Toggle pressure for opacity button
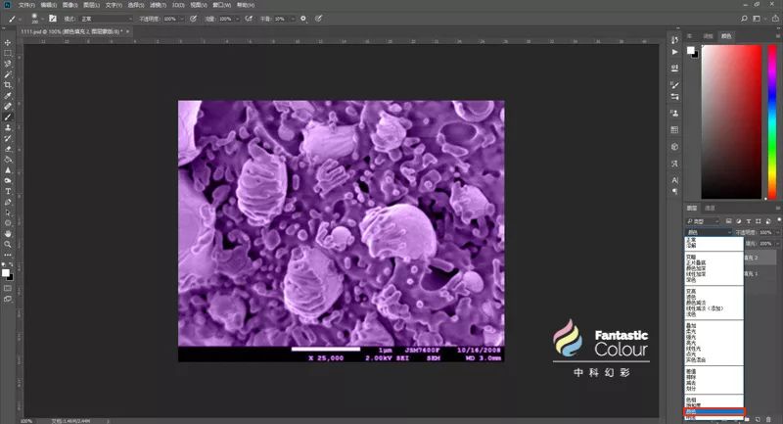The height and width of the screenshot is (424, 783). [193, 19]
